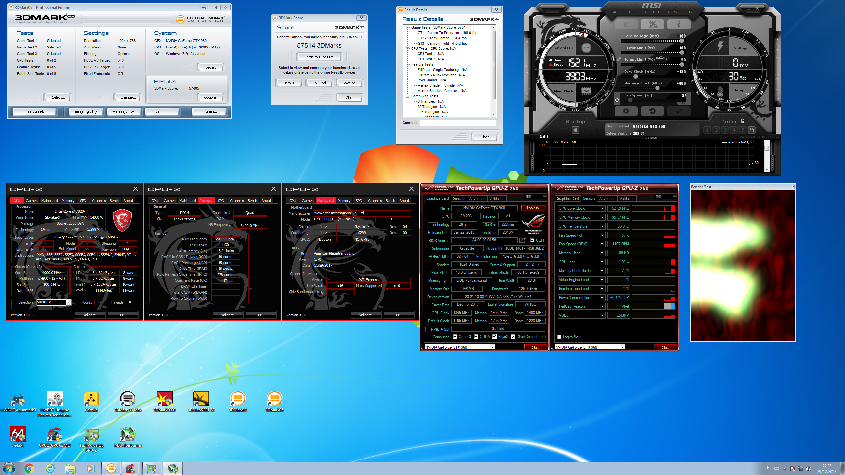This screenshot has width=845, height=475.
Task: Open hamburger menu in GPU-Z Graphics Card window
Action: (x=545, y=197)
